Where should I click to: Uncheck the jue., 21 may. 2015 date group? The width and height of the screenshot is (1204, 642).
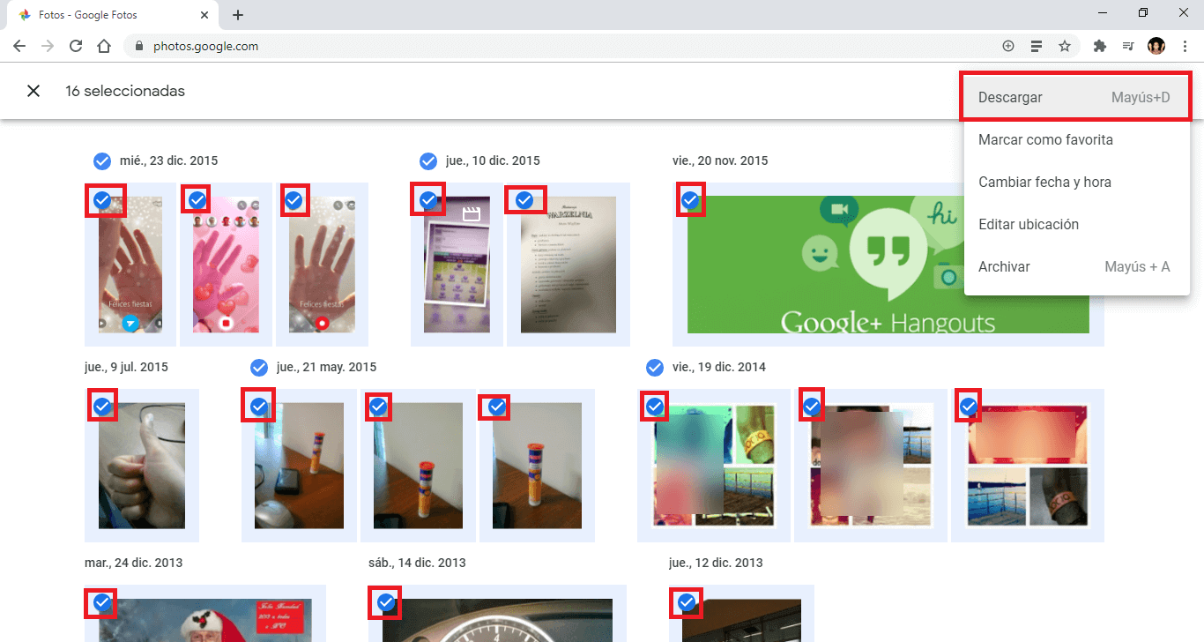[258, 367]
